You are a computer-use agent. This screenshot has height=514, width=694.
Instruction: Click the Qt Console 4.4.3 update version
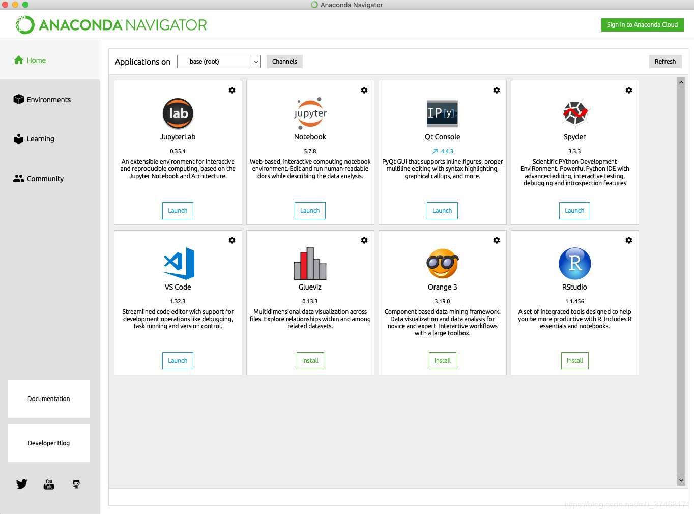(x=447, y=151)
